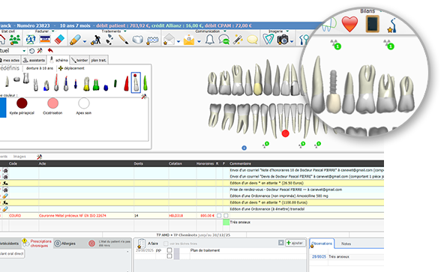Click the dental crown icon
Image resolution: width=441 pixels, height=272 pixels.
pyautogui.click(x=138, y=39)
